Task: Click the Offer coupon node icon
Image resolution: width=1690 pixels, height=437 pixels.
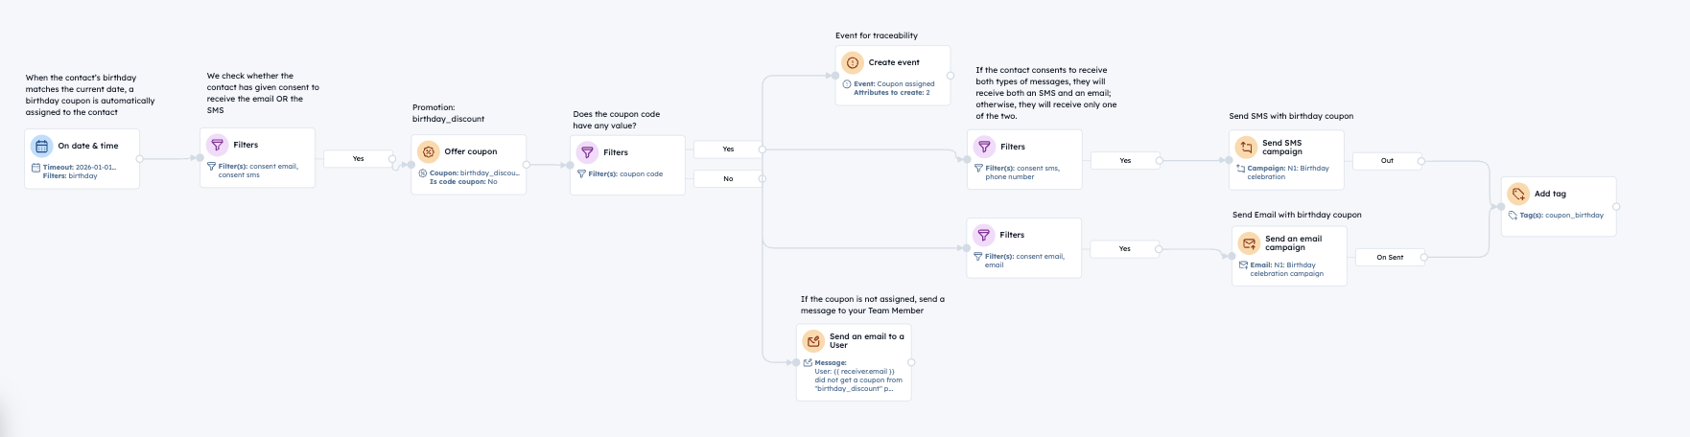Action: (428, 151)
